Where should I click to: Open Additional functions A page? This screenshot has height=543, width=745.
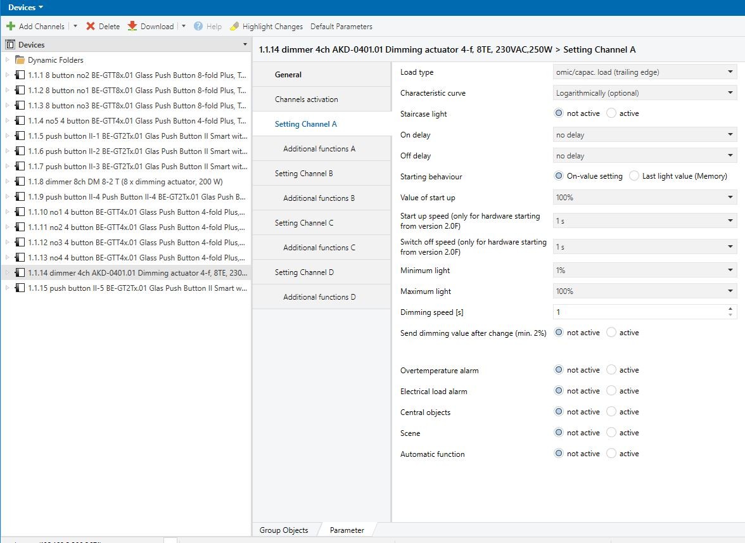coord(319,149)
